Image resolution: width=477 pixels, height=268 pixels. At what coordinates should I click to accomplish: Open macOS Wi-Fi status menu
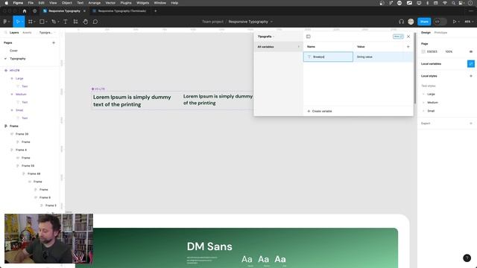tap(445, 3)
